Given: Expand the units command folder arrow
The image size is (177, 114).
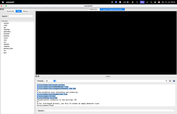Looking at the screenshot, I should pyautogui.click(x=2, y=25).
